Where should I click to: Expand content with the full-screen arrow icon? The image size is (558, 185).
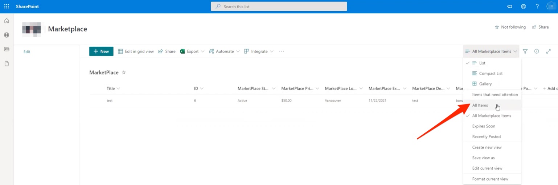point(548,51)
